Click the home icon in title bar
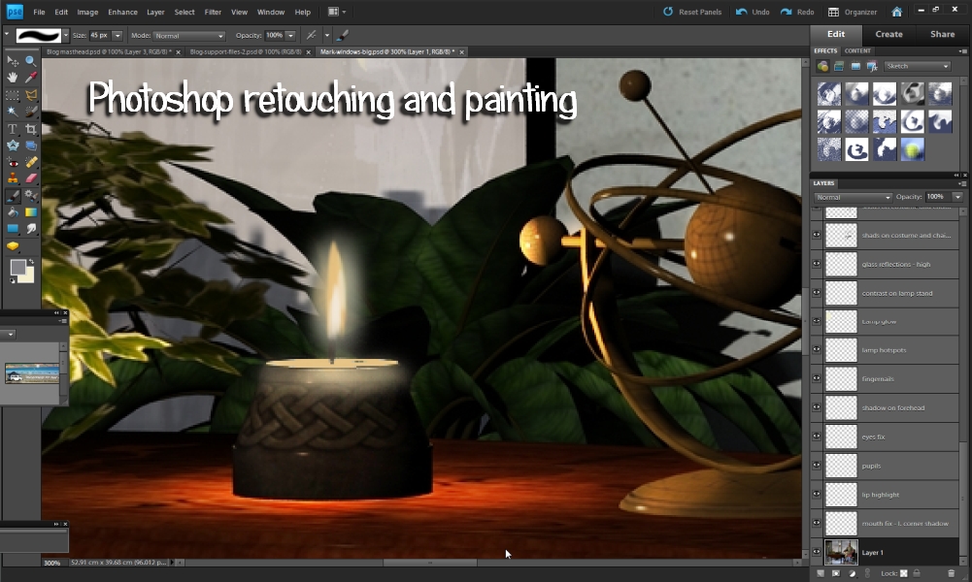Viewport: 972px width, 582px height. (896, 12)
